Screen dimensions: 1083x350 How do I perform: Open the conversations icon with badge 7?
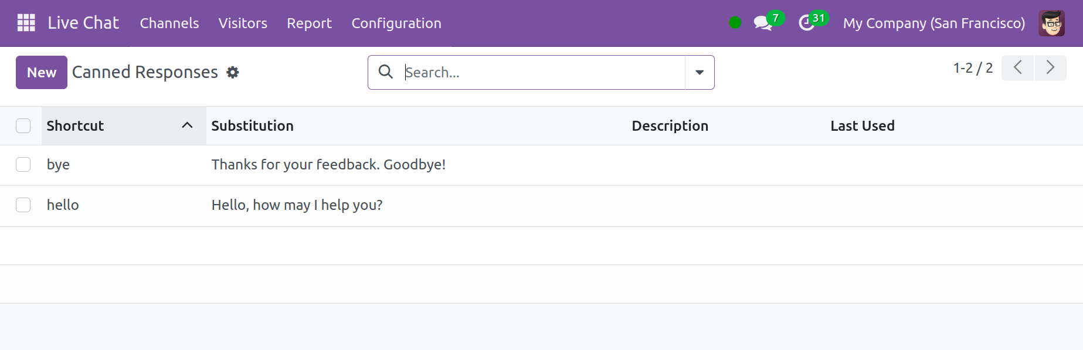pyautogui.click(x=762, y=23)
